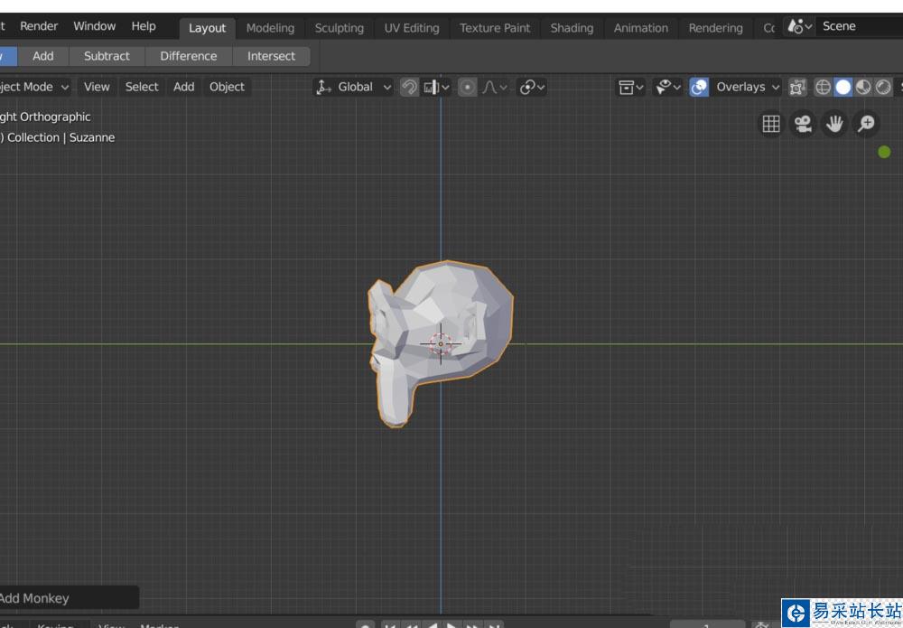Select solid shading mode icon
The width and height of the screenshot is (903, 628).
pyautogui.click(x=843, y=87)
